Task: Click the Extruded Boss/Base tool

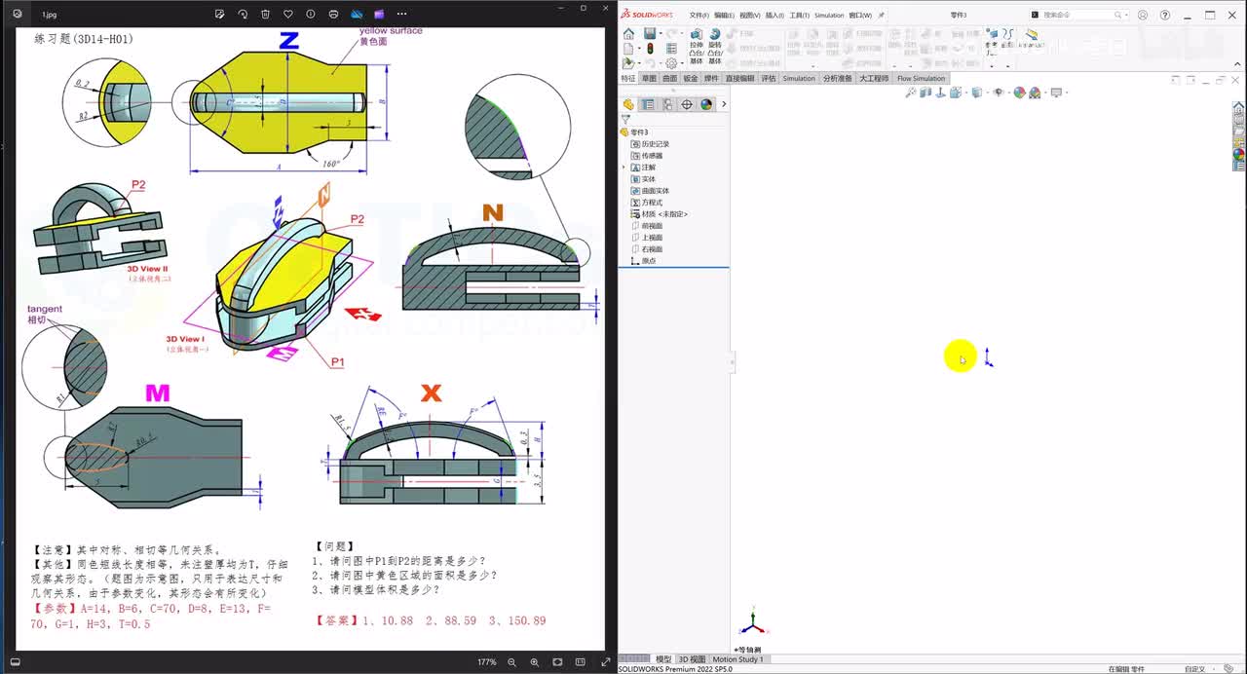Action: tap(696, 46)
